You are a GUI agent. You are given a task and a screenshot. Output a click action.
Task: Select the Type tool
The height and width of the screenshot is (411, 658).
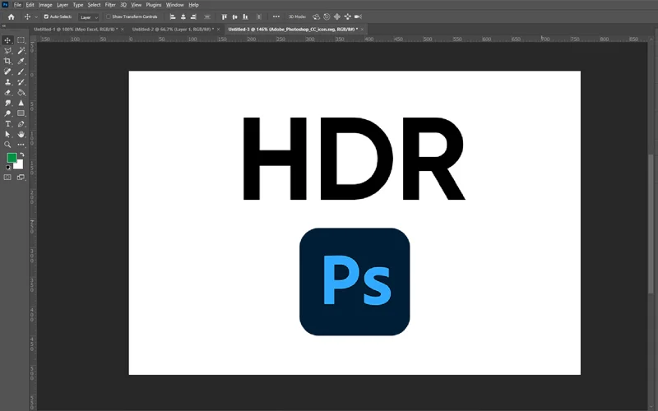7,124
